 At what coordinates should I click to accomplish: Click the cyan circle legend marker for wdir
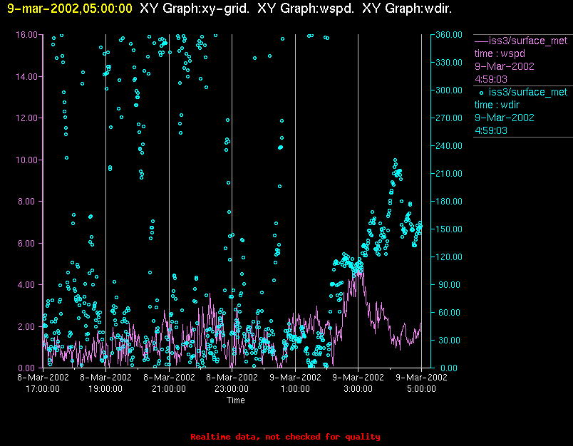(x=481, y=93)
